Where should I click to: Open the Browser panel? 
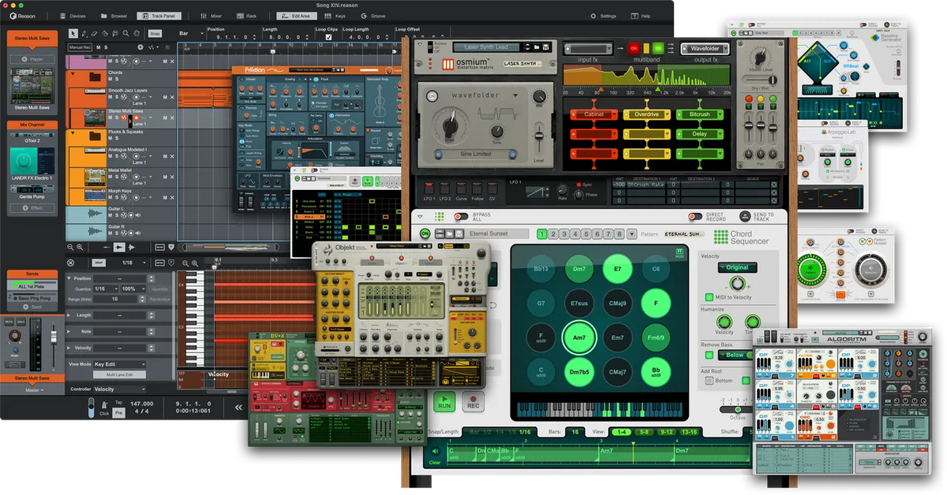click(114, 16)
